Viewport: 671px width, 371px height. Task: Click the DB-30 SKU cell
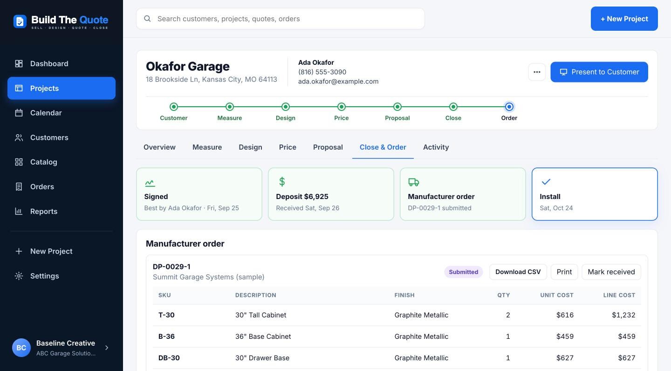[169, 358]
